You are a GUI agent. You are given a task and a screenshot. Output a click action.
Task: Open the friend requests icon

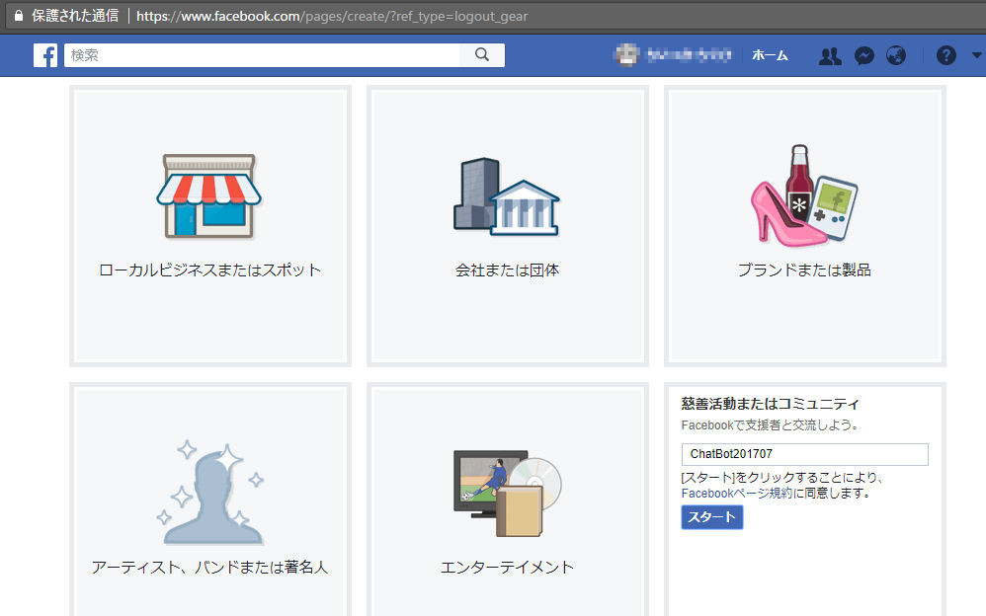[830, 56]
